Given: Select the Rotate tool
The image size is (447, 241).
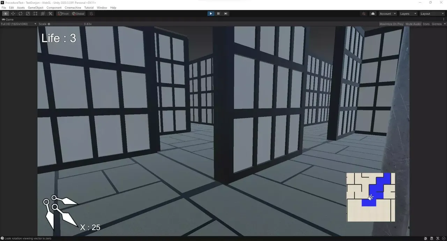Looking at the screenshot, I should pos(21,14).
